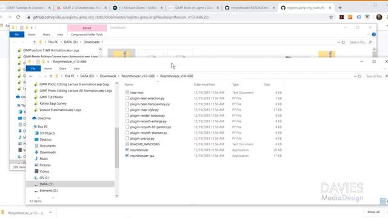Open Desktop in the navigation pane
This screenshot has width=388, height=218.
45,140
